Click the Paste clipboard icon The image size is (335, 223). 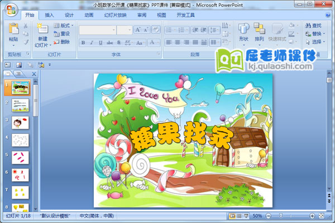point(13,28)
